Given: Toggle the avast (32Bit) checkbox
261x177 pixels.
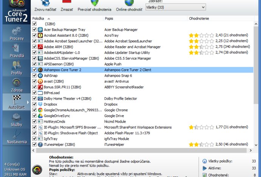Looking at the screenshot, I should tap(35, 81).
